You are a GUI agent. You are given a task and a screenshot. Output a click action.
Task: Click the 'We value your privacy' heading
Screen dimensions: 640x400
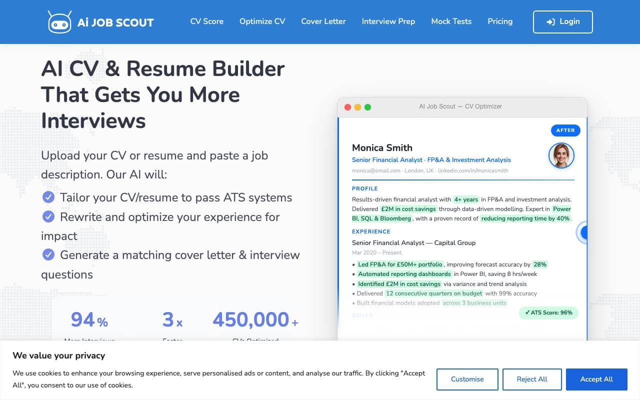pos(59,355)
